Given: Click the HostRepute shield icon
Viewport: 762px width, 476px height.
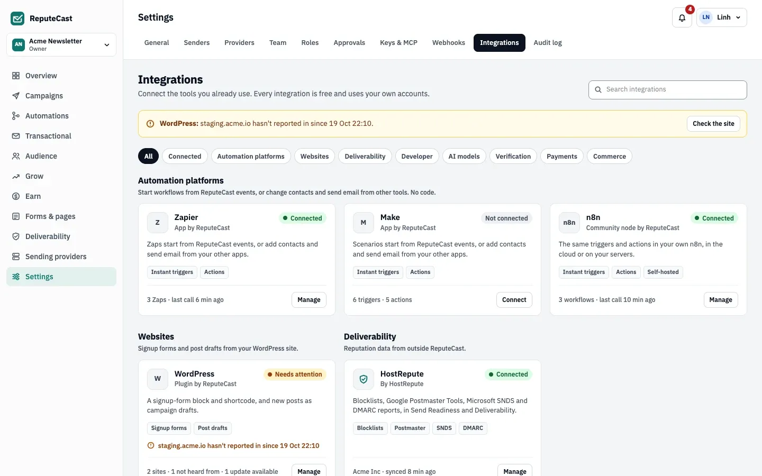Looking at the screenshot, I should (x=363, y=379).
